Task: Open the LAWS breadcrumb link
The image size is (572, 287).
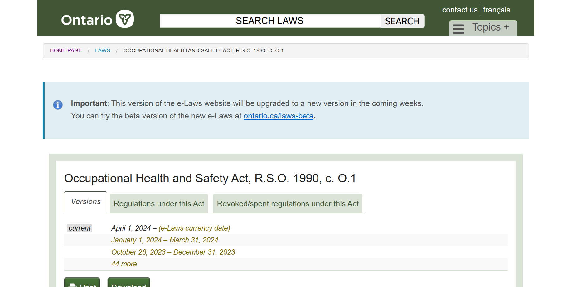Action: [102, 50]
